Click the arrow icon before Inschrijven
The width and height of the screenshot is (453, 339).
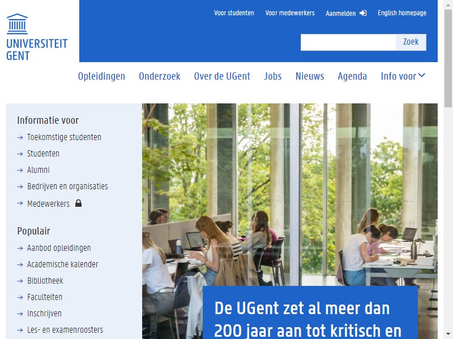click(20, 314)
